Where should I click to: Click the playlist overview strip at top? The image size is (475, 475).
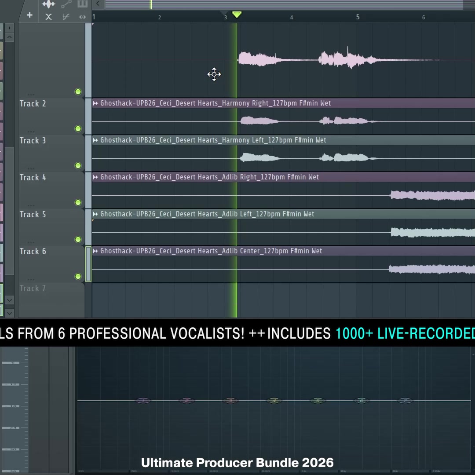[284, 4]
